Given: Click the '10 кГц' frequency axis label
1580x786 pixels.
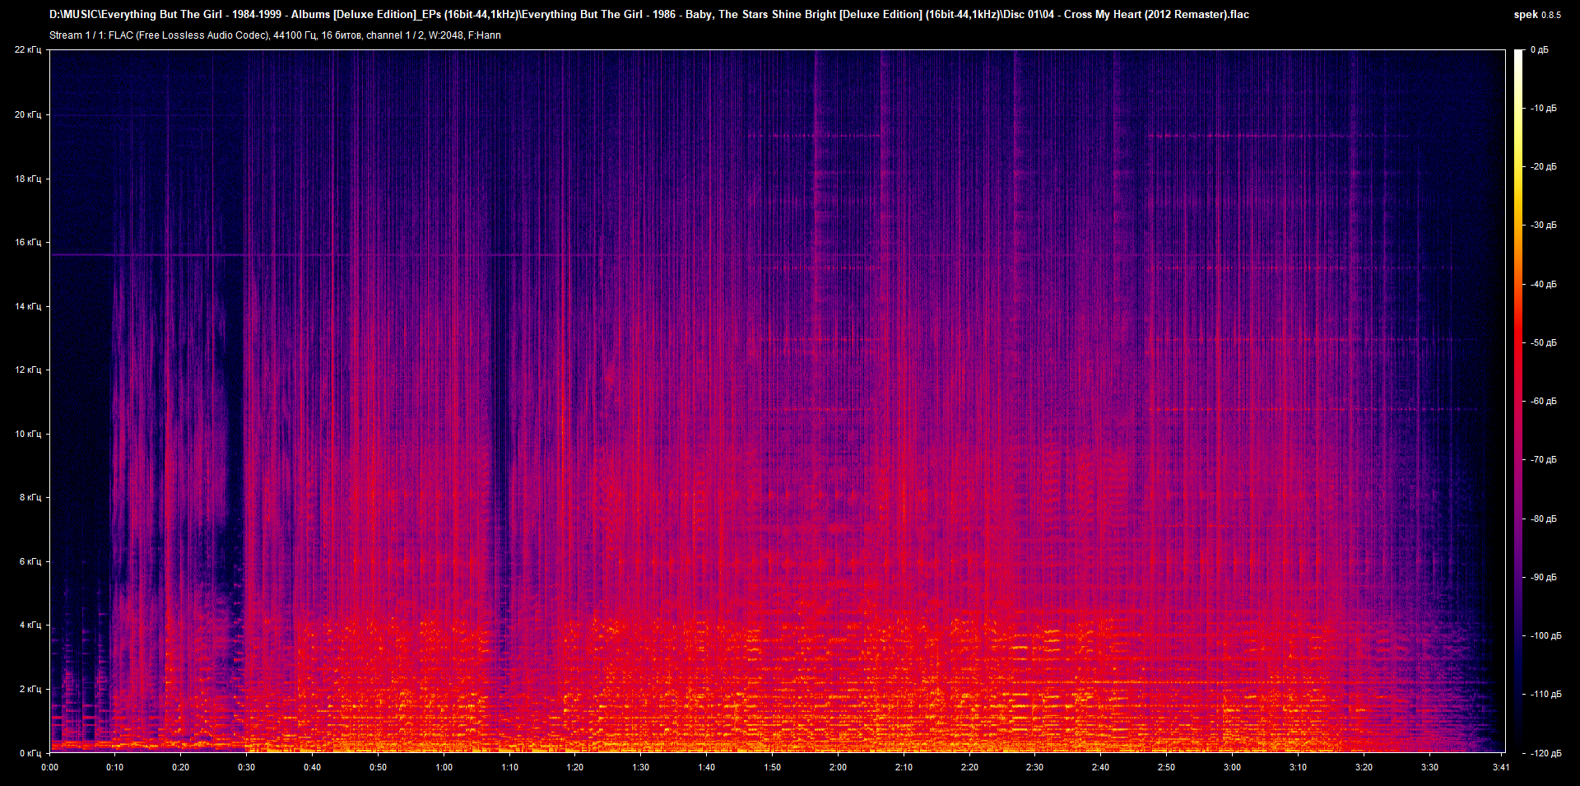Looking at the screenshot, I should point(28,434).
